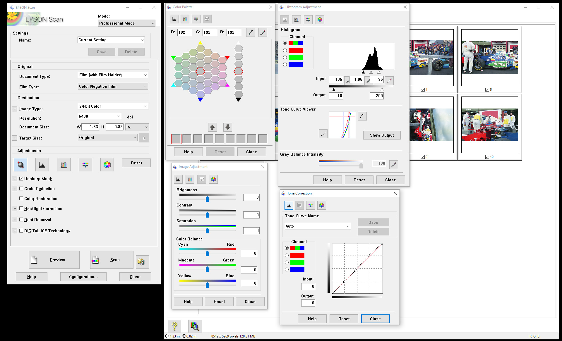562x341 pixels.
Task: Click the yellow question mark help icon
Action: (174, 326)
